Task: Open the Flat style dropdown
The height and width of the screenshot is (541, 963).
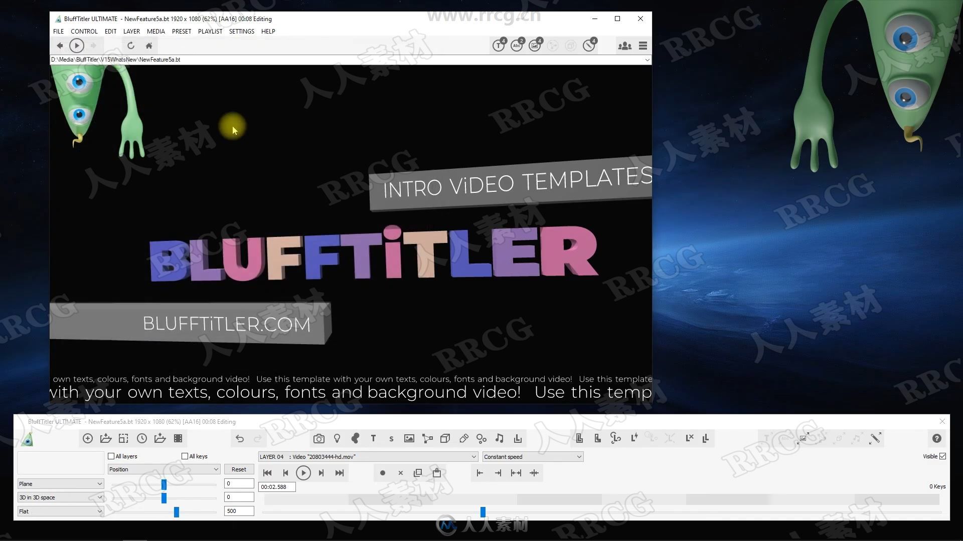Action: 61,511
